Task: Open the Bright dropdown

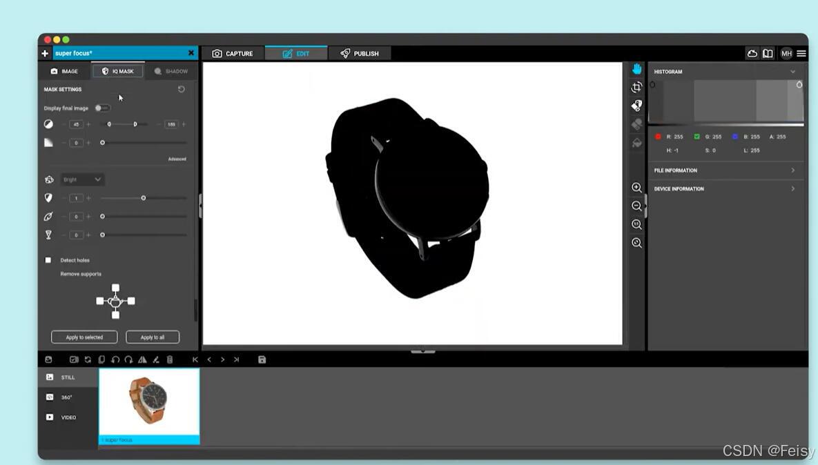Action: tap(82, 179)
